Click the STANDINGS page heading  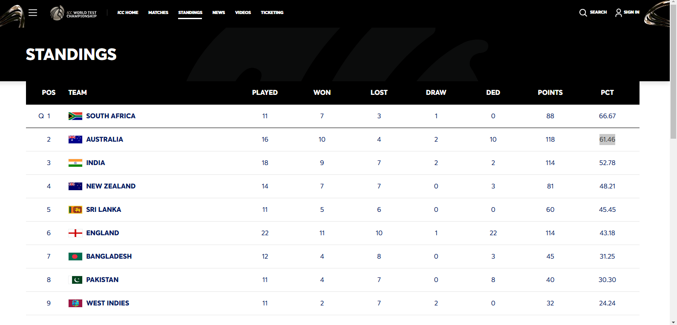coord(71,54)
